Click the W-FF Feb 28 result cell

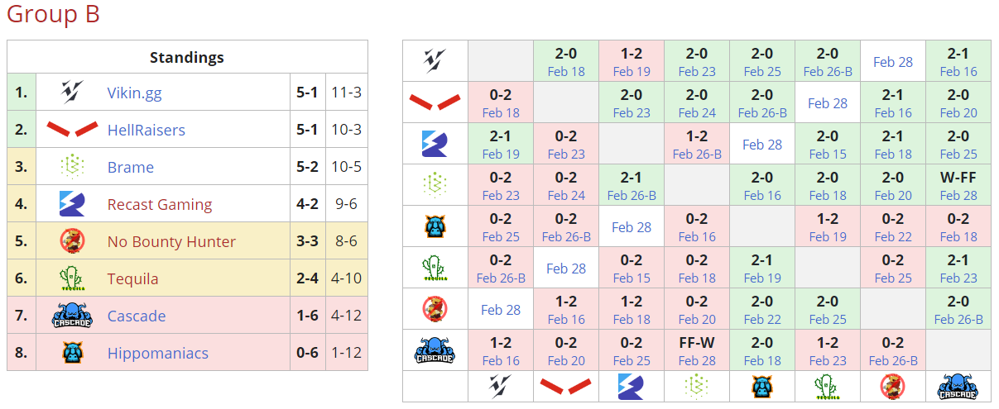[x=958, y=185]
